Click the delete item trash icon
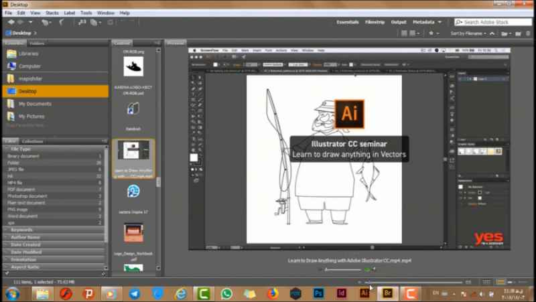Screen dimensions: 536x302 pyautogui.click(x=528, y=33)
